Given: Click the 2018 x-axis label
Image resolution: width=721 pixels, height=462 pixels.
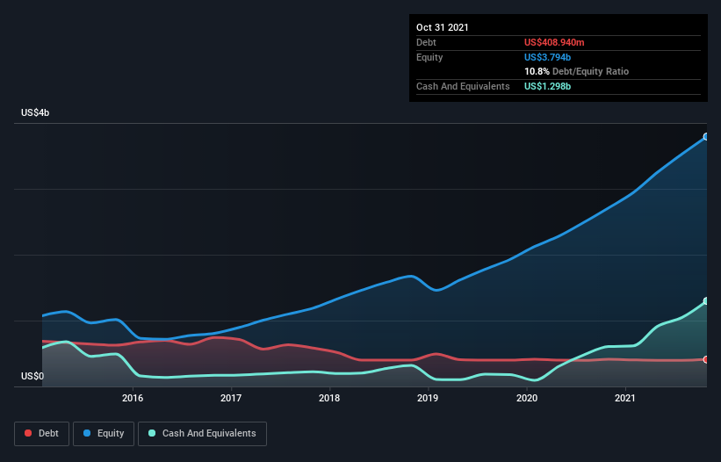Looking at the screenshot, I should click(x=329, y=398).
